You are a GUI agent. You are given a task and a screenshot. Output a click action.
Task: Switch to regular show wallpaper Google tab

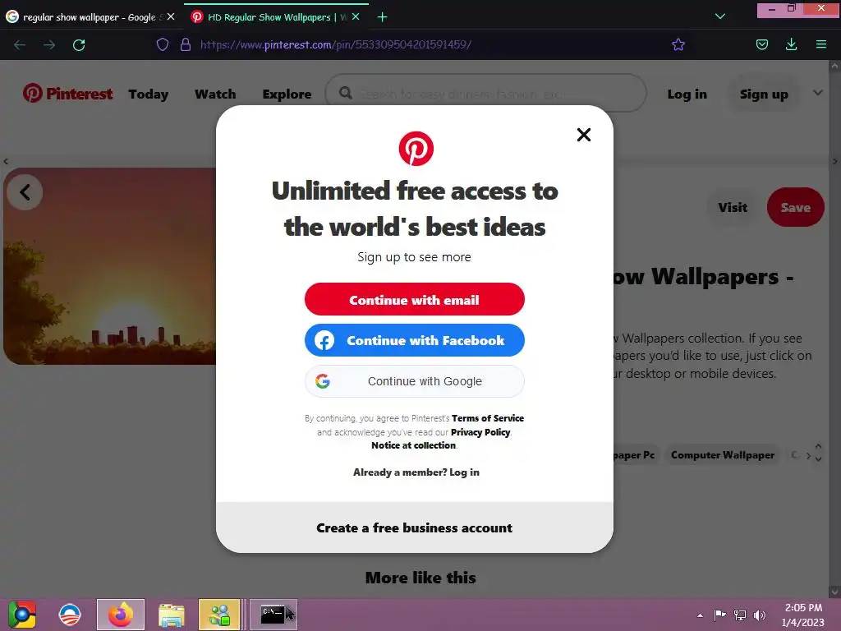(x=89, y=17)
